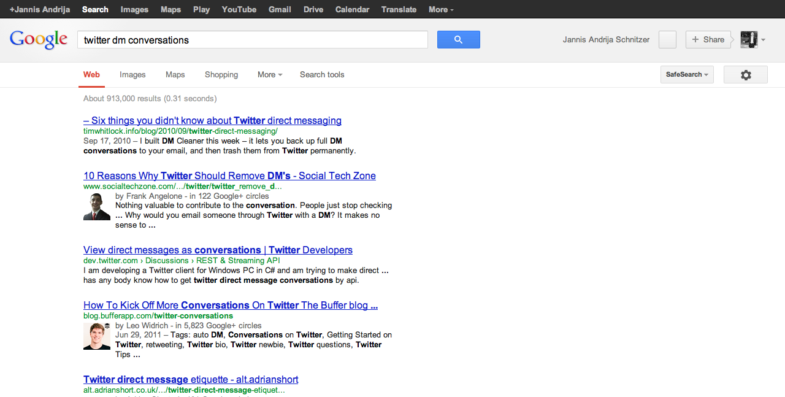The height and width of the screenshot is (397, 785).
Task: Open 'Six things you didn't know' result
Action: [212, 121]
